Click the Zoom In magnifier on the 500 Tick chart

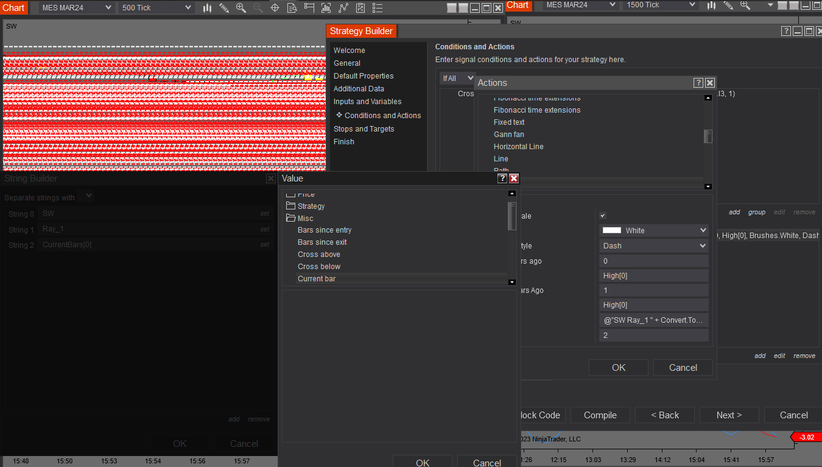pyautogui.click(x=241, y=8)
